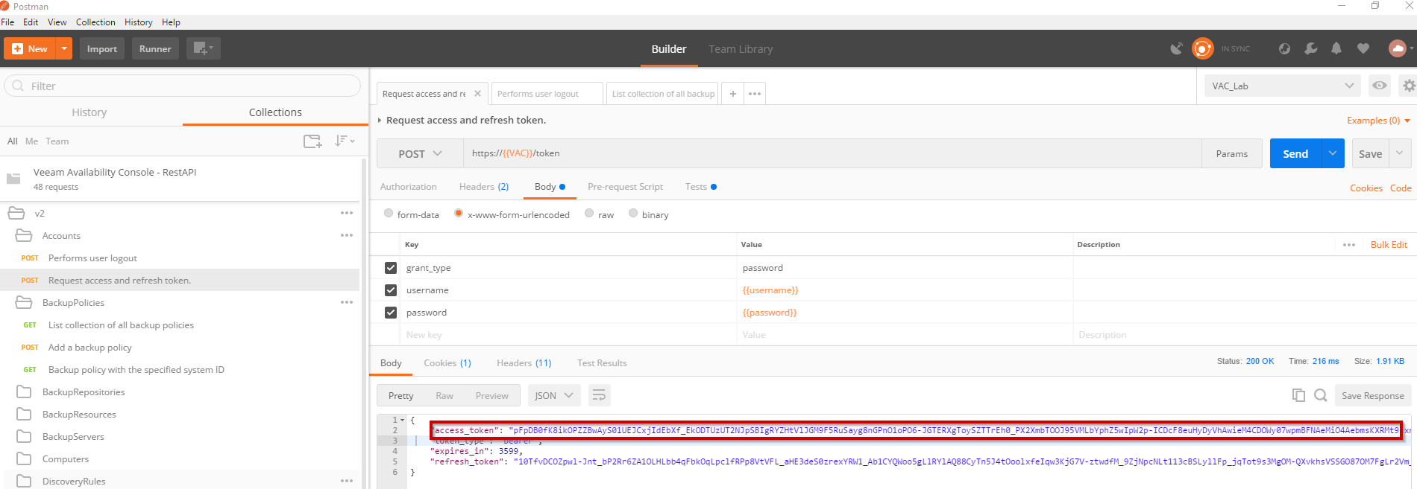Open the Send button dropdown arrow
Screen dimensions: 1417x489
(1333, 153)
